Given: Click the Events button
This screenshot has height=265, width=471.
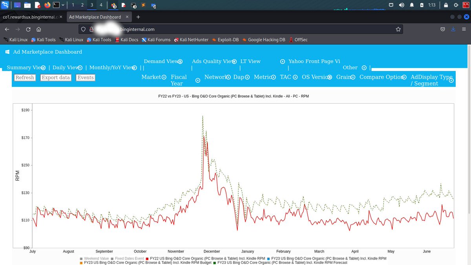Looking at the screenshot, I should tap(86, 78).
